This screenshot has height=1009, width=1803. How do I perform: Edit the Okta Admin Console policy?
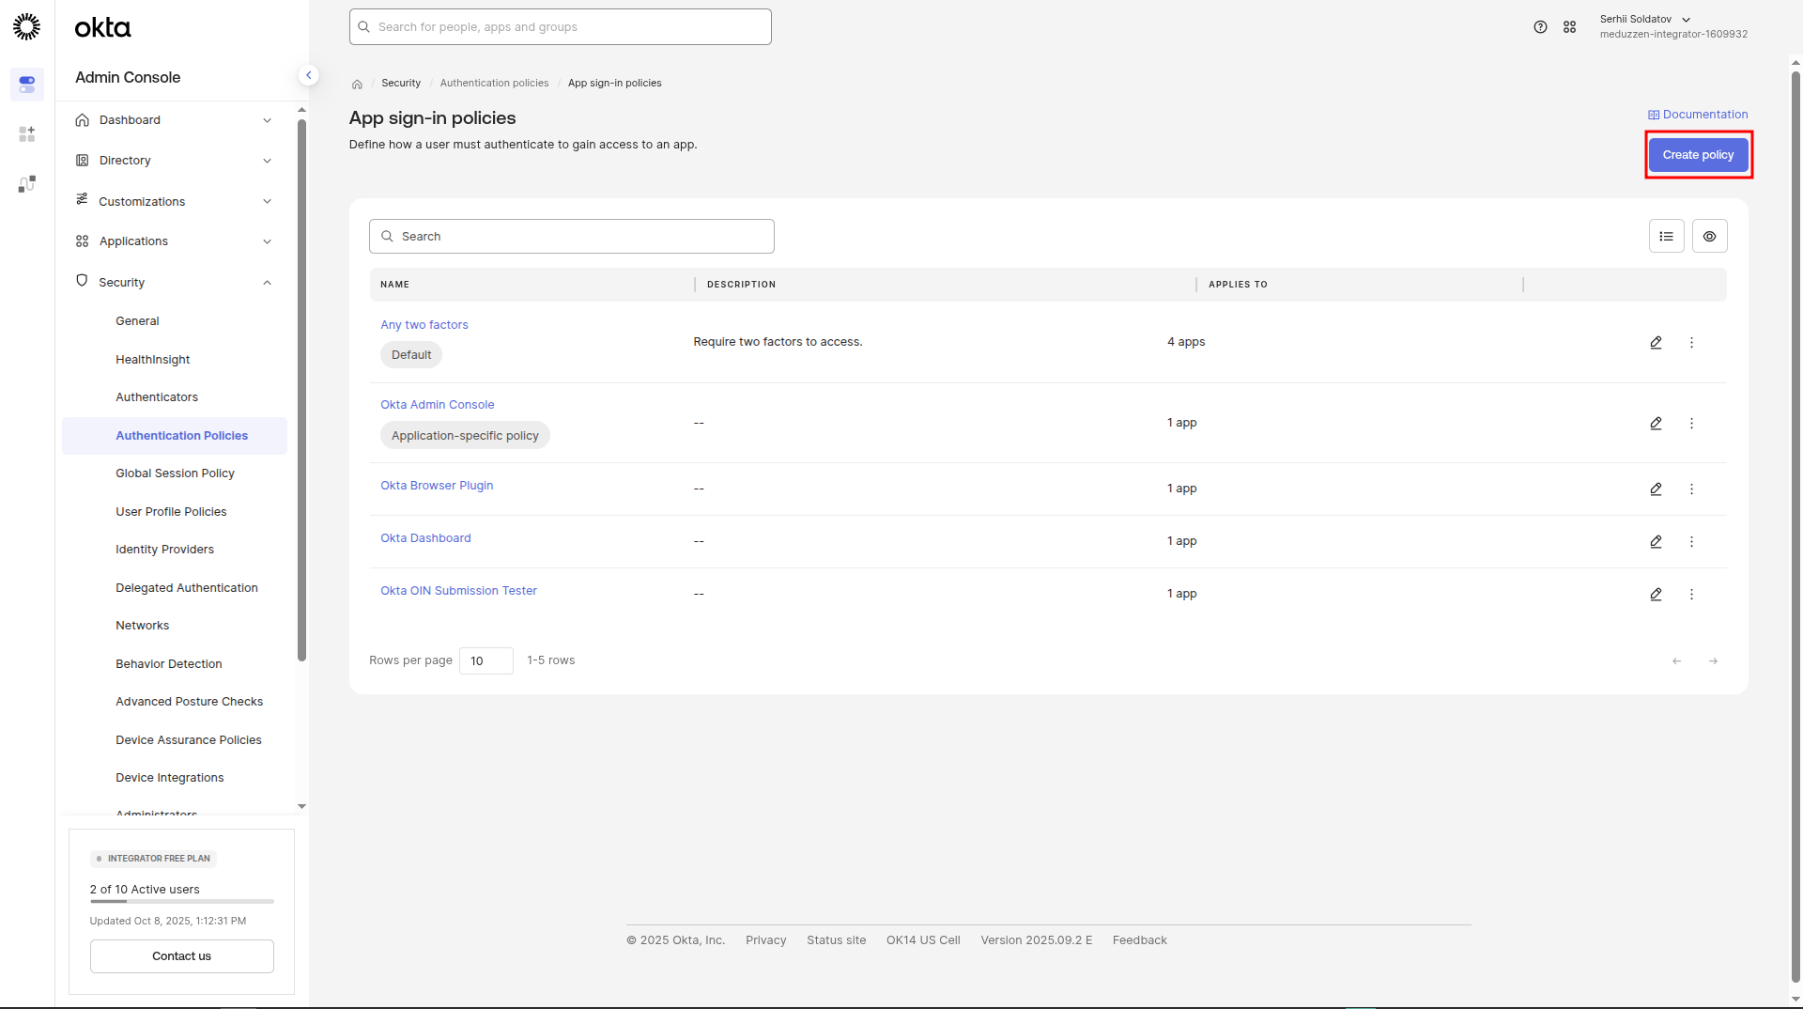[1656, 424]
